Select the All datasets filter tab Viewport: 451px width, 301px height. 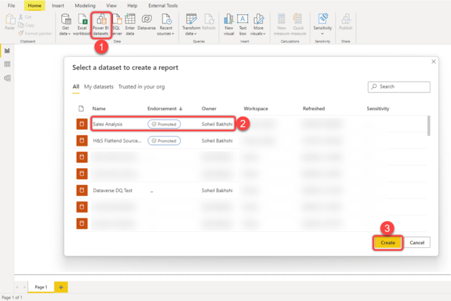click(x=76, y=87)
